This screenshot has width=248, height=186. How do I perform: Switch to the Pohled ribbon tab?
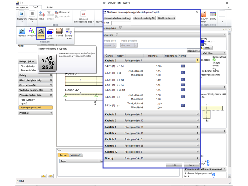click(x=50, y=7)
